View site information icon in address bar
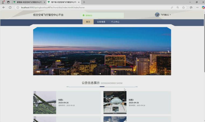Screen dimensions: 205x122 pyautogui.click(x=18, y=8)
